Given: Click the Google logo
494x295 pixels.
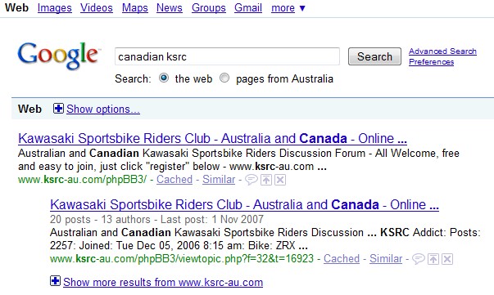Looking at the screenshot, I should [x=59, y=56].
